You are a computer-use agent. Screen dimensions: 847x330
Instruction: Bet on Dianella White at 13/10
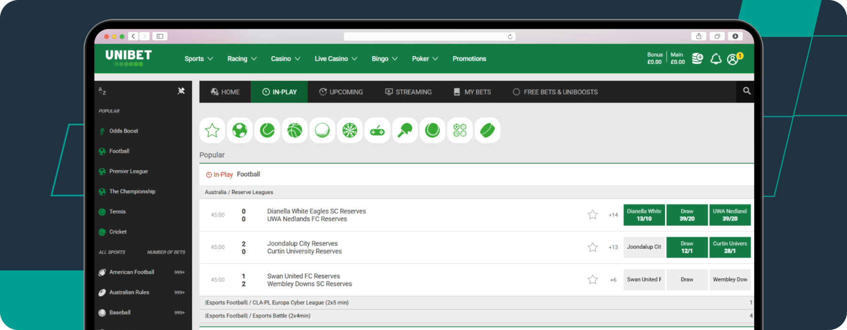(644, 215)
